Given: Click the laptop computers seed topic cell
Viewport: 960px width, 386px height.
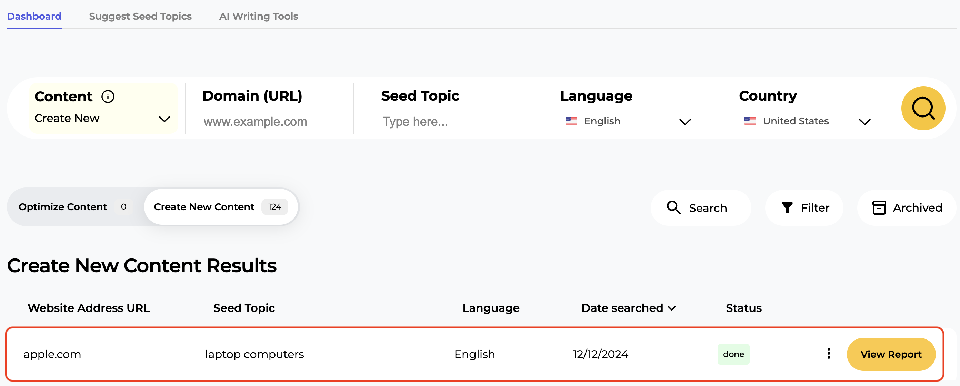Looking at the screenshot, I should (x=254, y=354).
